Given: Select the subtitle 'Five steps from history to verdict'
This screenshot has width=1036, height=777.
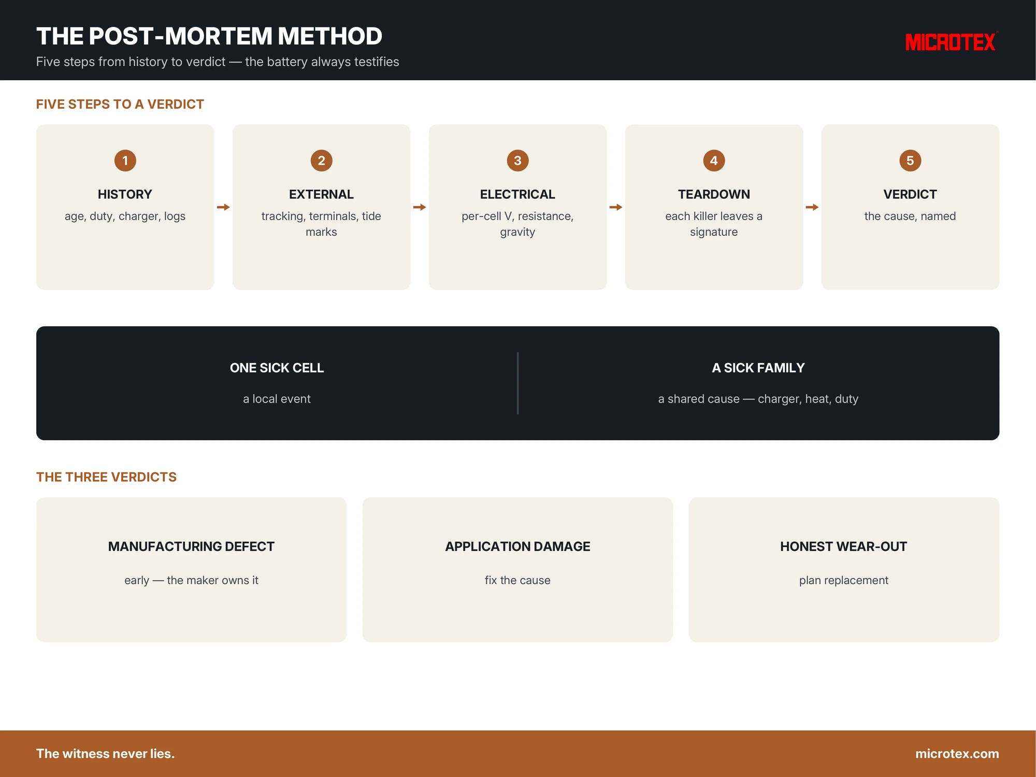Looking at the screenshot, I should pos(131,62).
